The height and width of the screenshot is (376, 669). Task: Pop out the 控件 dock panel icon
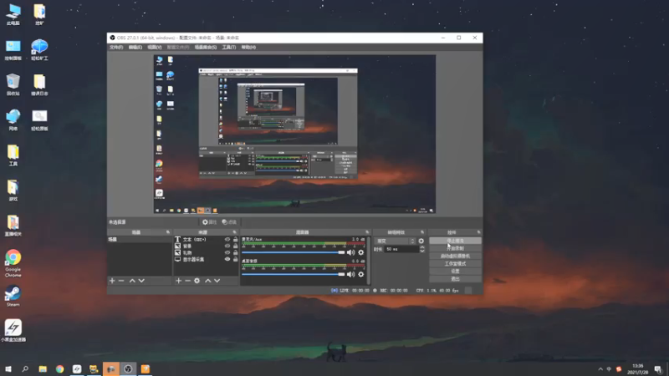click(x=478, y=232)
